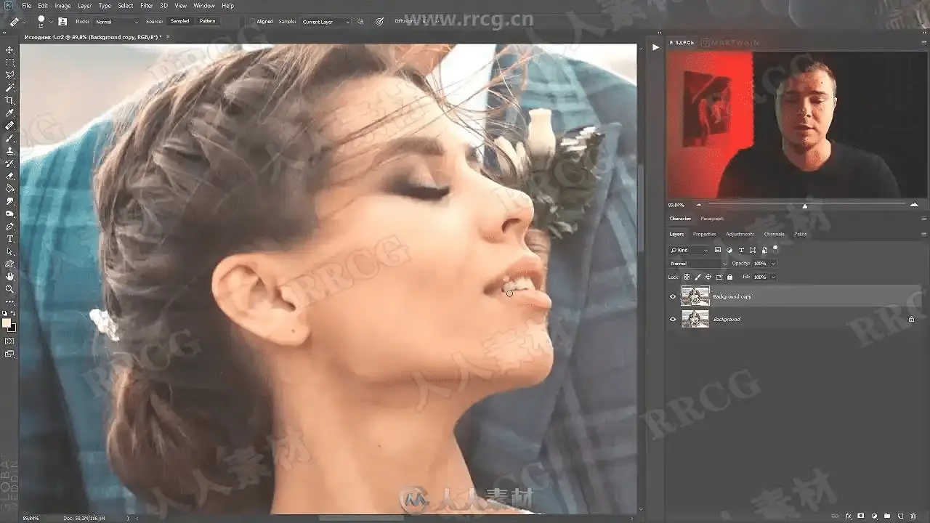Viewport: 930px width, 523px height.
Task: Toggle the layer filtering switch
Action: click(x=775, y=248)
